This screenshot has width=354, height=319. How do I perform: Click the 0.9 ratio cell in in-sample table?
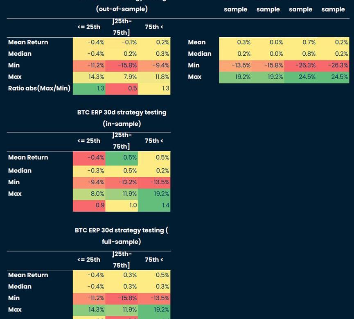click(89, 205)
